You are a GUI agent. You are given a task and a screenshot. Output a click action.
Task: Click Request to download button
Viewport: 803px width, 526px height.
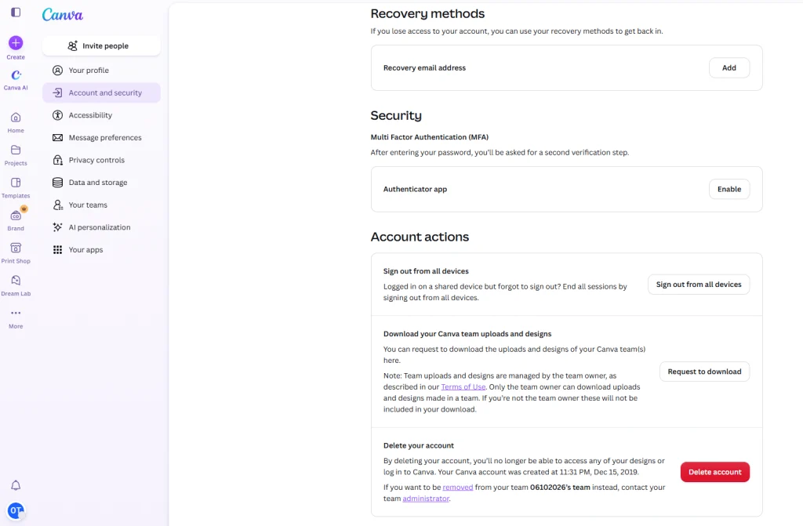[x=704, y=372]
